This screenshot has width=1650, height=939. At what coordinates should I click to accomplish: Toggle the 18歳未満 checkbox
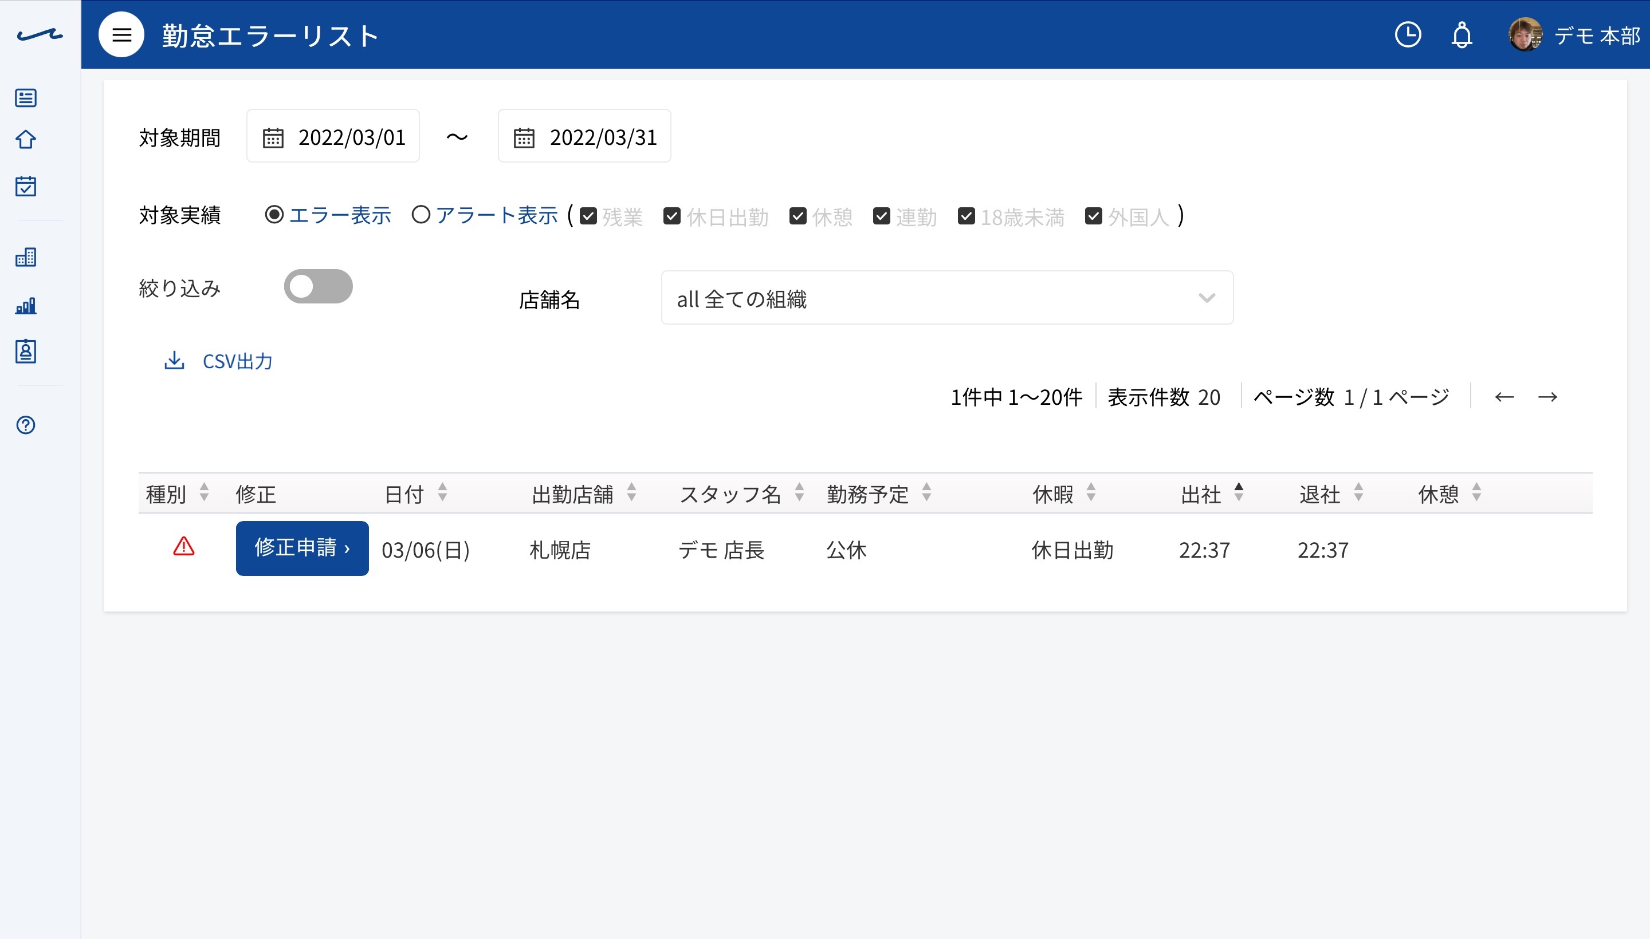coord(966,216)
